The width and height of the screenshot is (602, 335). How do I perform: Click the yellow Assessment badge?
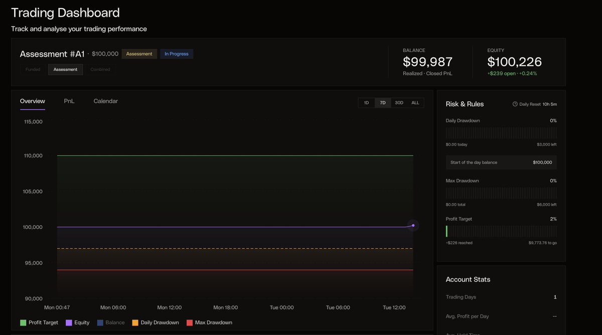click(139, 54)
